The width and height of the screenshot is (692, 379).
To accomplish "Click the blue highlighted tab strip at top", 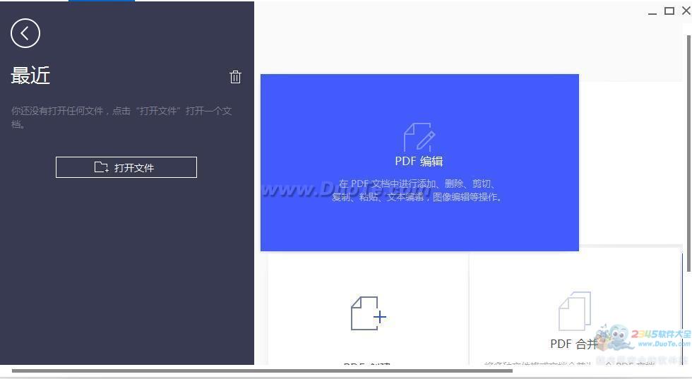I will pos(101,1).
